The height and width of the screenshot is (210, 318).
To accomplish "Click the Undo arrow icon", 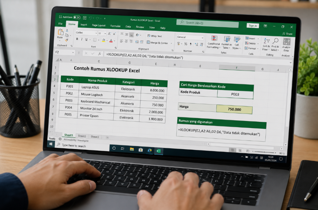I will point(90,18).
